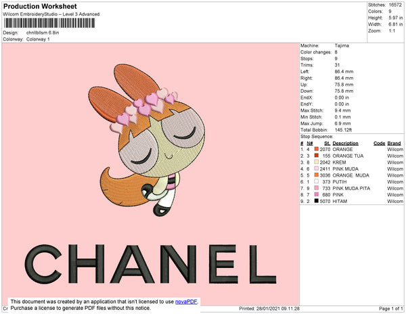Viewport: 406px width, 314px height.
Task: Select the PINK color swatch with 680 stitches
Action: pyautogui.click(x=317, y=194)
